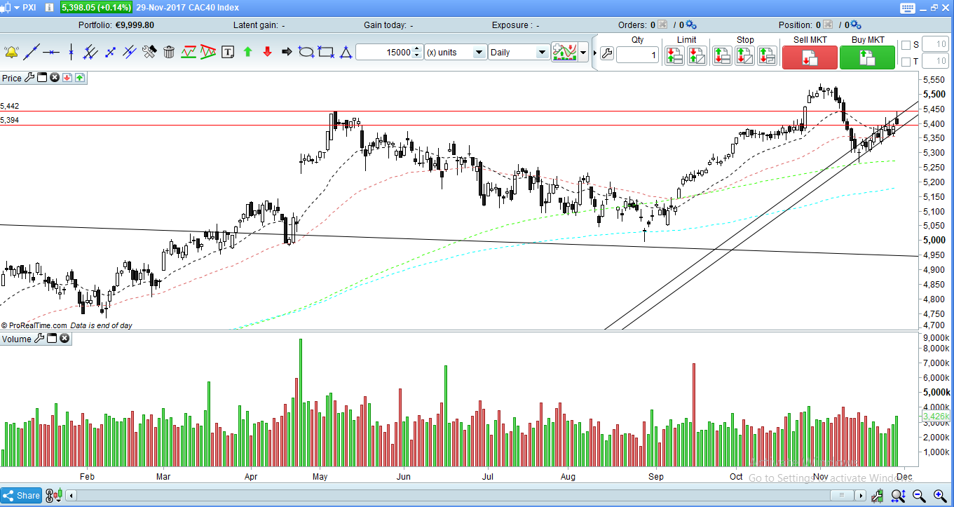Cancel all orders via the X icon
The image size is (954, 507).
[x=662, y=25]
